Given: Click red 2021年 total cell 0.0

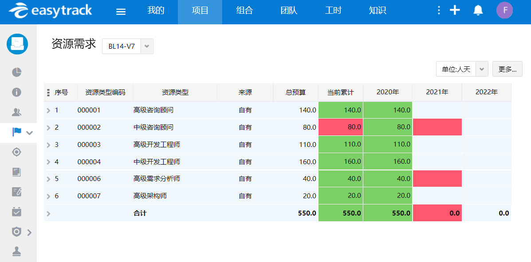Looking at the screenshot, I should [x=437, y=213].
